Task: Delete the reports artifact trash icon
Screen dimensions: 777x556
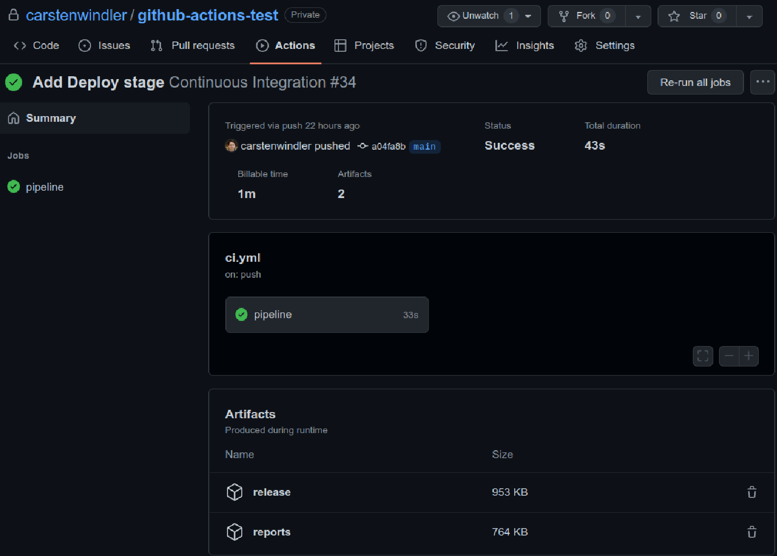Action: click(752, 532)
